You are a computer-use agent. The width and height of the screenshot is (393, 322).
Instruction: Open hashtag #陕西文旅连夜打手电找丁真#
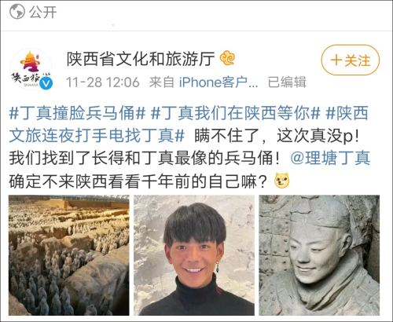pos(189,125)
